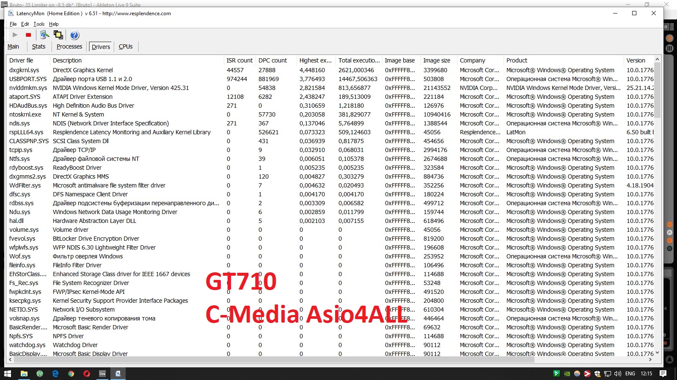Click the LatencyMon title bar app icon
Viewport: 677px width, 380px height.
pos(11,13)
